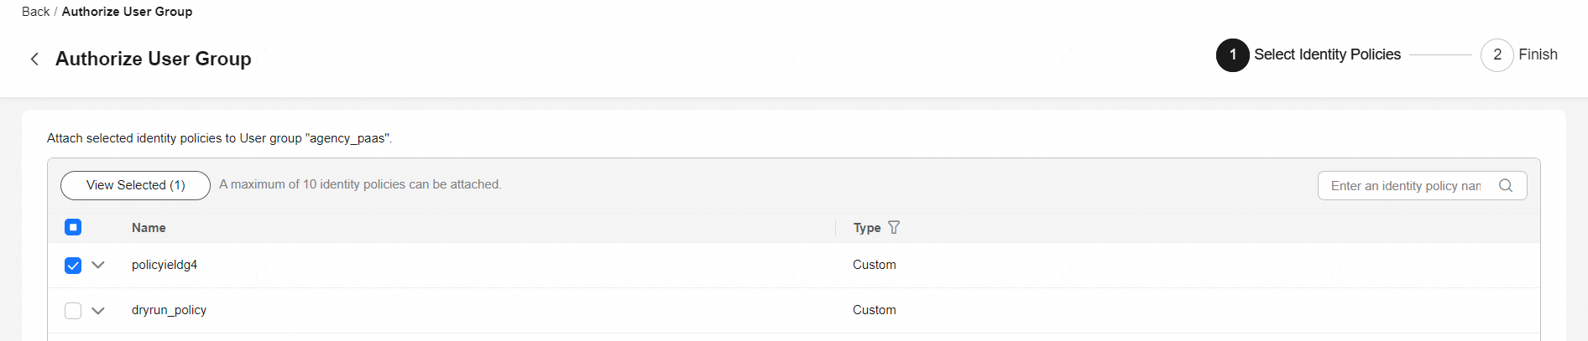Click the View Selected (1) button

tap(135, 185)
